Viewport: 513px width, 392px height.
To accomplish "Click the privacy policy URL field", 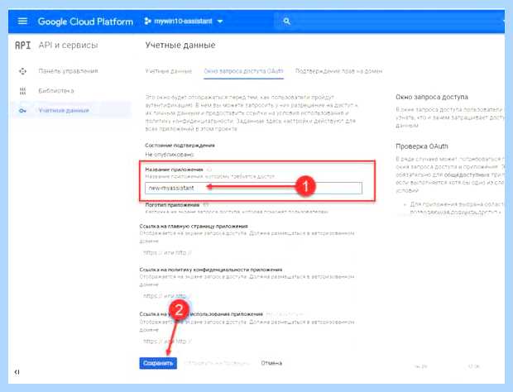I will 249,296.
